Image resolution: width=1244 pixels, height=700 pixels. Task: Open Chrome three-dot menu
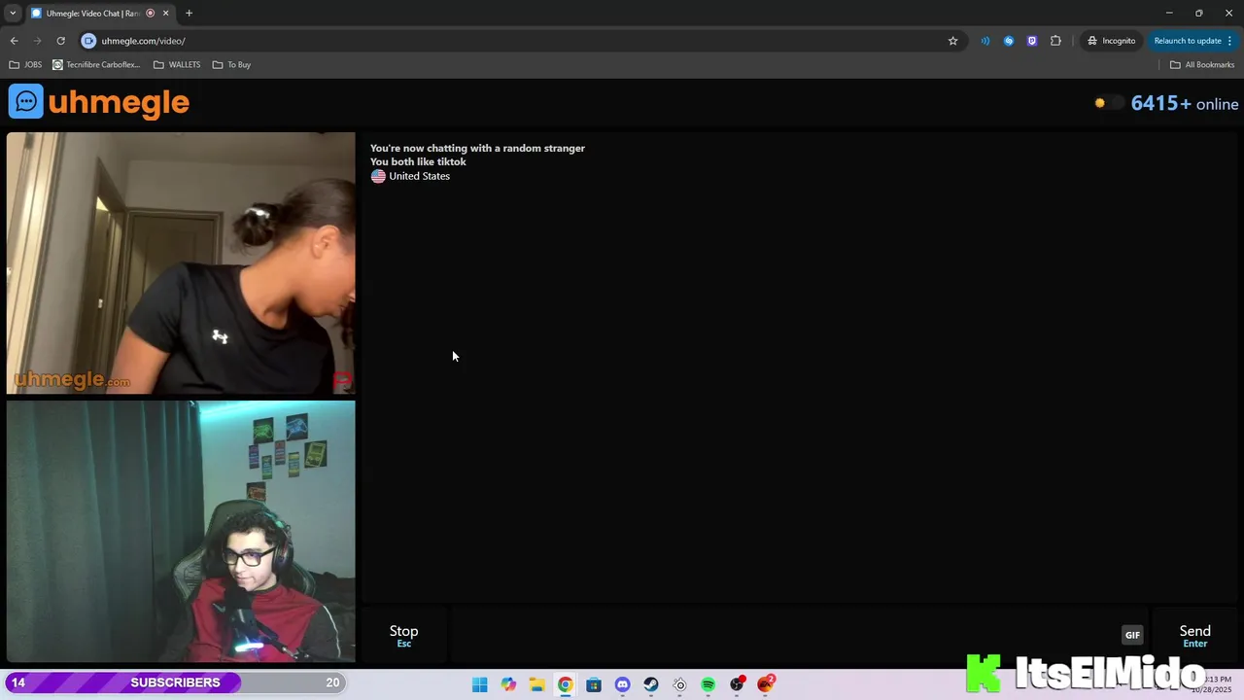coord(1229,41)
